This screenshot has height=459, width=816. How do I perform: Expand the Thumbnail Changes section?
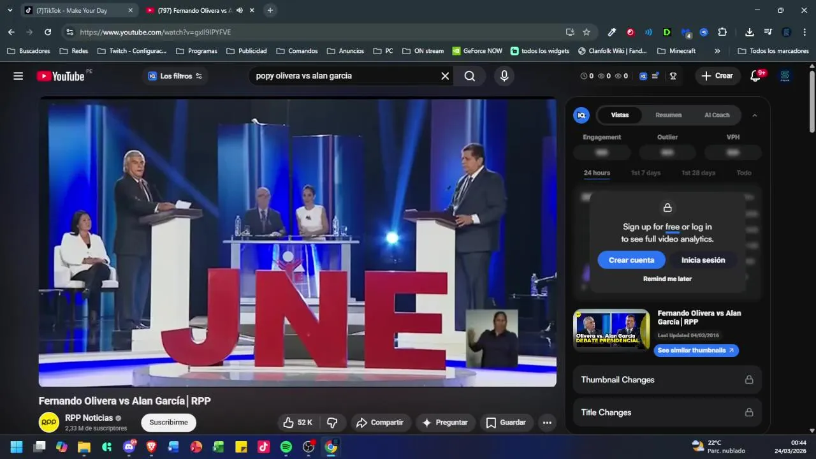[x=667, y=380]
